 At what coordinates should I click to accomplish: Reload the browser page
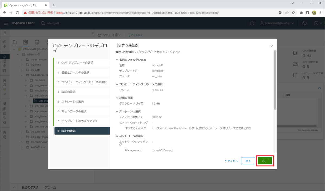(17, 13)
